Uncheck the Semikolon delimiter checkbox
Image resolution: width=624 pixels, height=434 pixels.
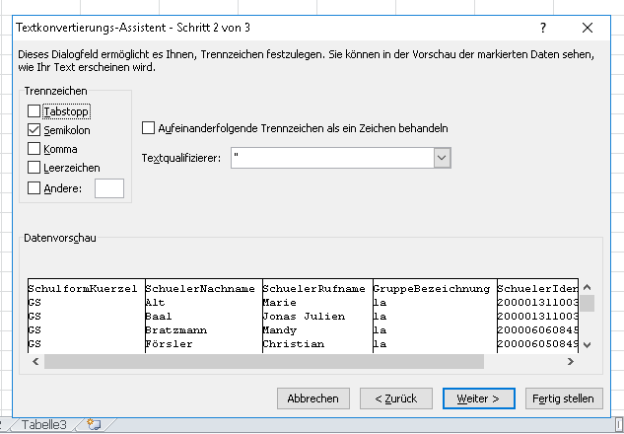(x=35, y=130)
